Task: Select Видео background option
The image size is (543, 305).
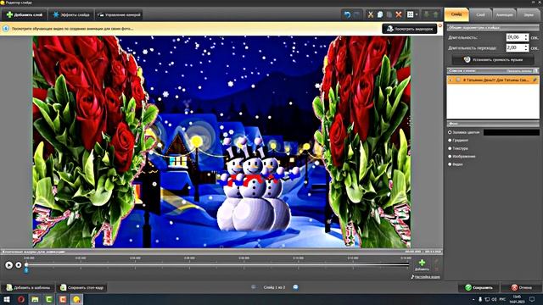Action: [456, 164]
